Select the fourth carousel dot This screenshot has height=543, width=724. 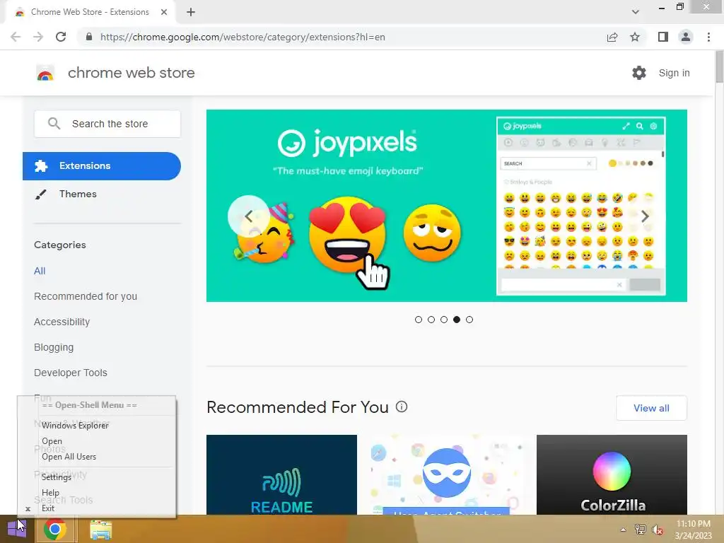pyautogui.click(x=457, y=320)
